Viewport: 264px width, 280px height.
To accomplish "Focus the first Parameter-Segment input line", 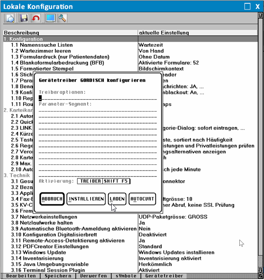I will coord(98,110).
